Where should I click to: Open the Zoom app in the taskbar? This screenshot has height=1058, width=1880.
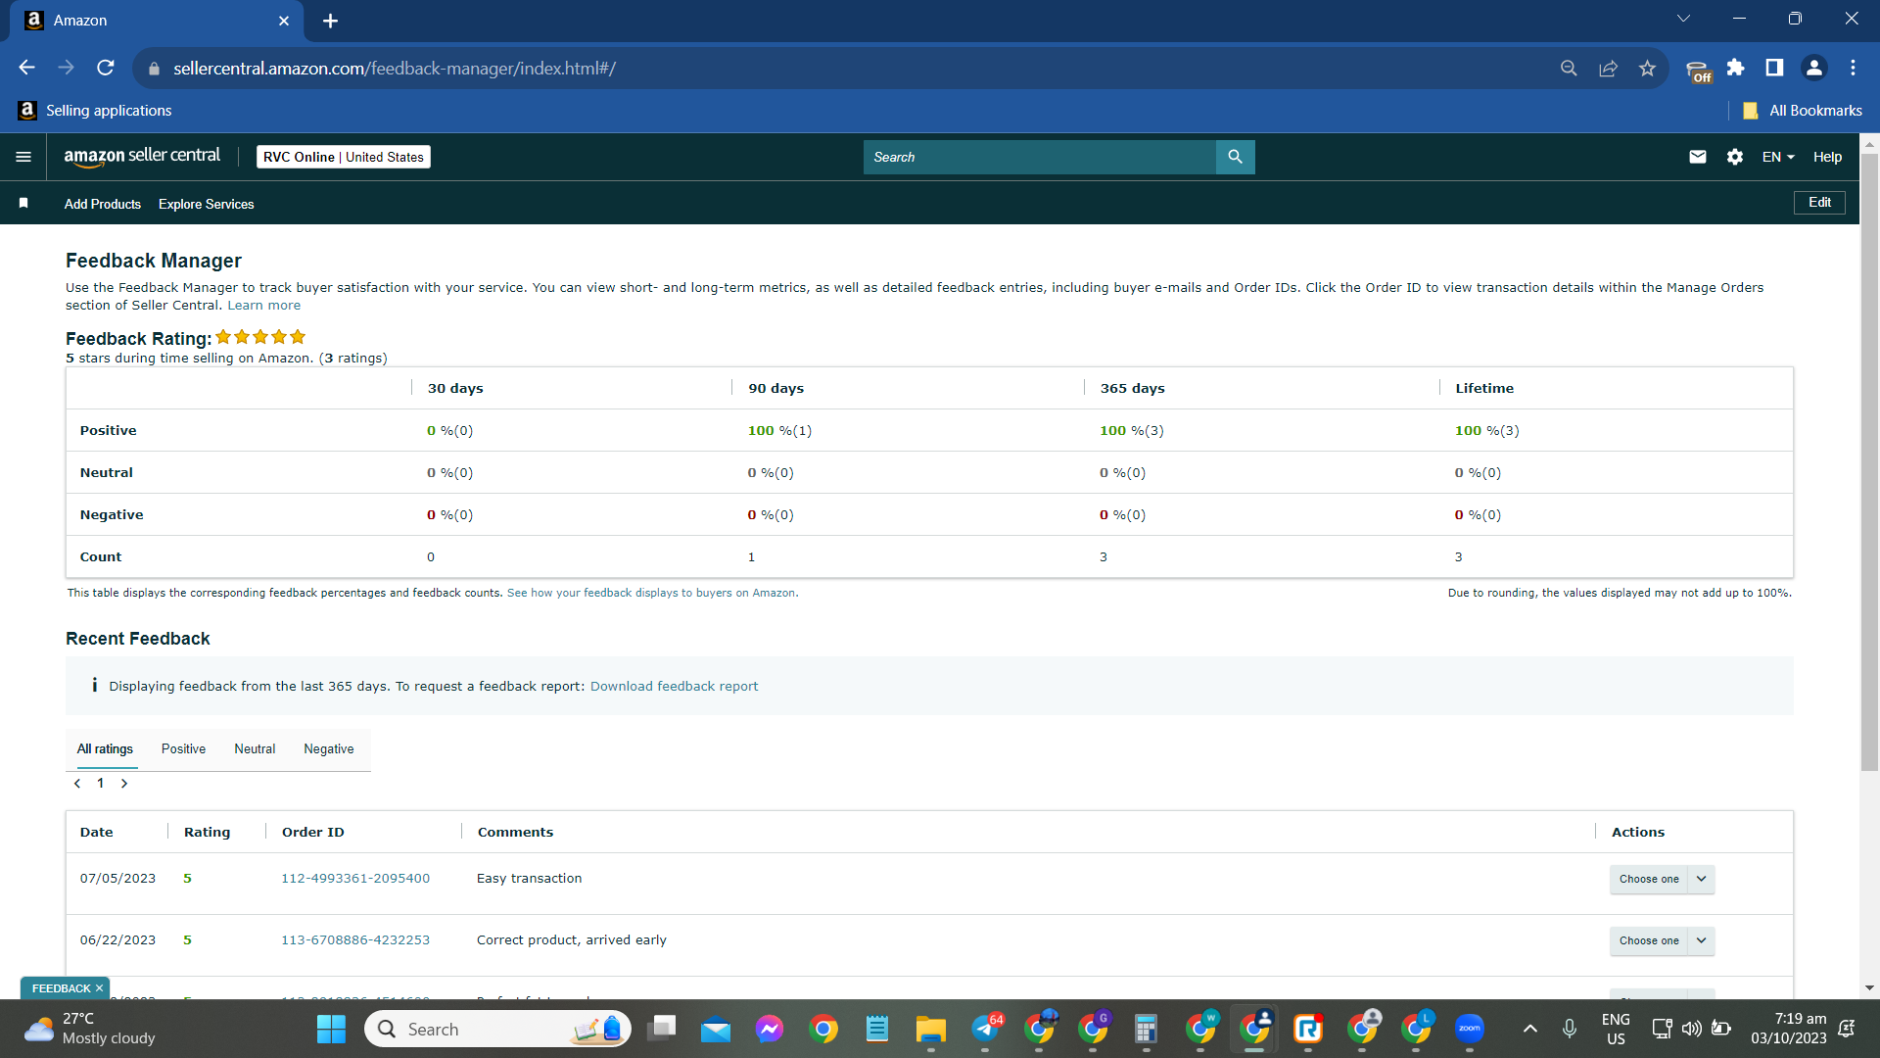[x=1469, y=1029]
